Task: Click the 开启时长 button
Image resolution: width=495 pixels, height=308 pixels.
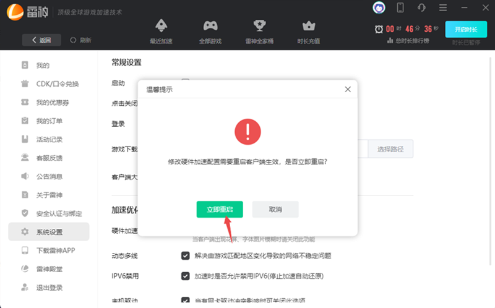Action: pyautogui.click(x=466, y=29)
